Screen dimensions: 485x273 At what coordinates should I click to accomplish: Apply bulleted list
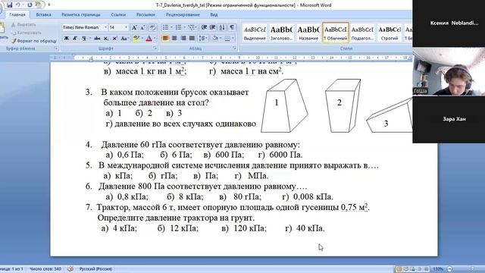165,27
